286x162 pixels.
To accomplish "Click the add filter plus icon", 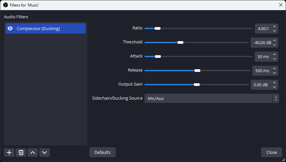I will coord(9,152).
